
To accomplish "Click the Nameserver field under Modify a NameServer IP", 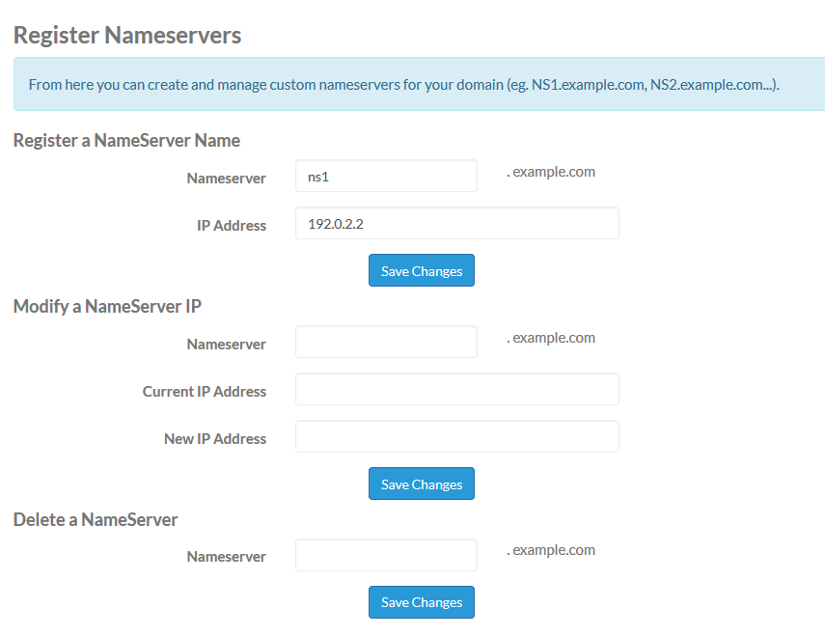I will tap(386, 342).
